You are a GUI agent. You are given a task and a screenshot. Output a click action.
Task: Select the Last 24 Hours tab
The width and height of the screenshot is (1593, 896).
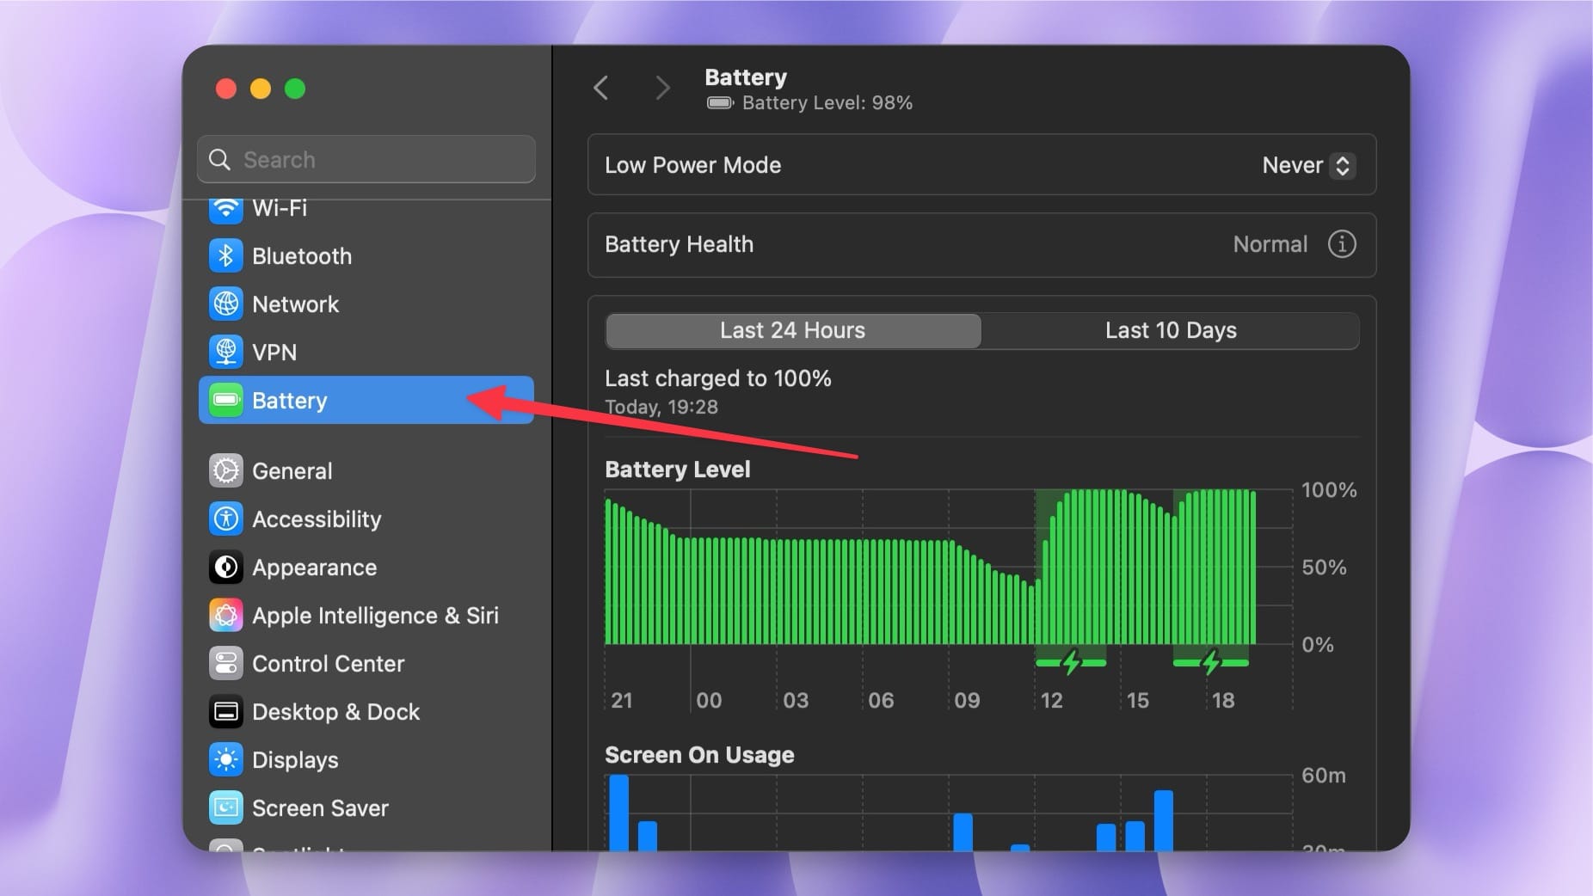tap(792, 330)
